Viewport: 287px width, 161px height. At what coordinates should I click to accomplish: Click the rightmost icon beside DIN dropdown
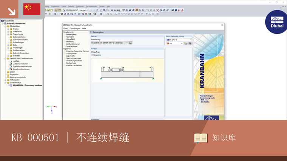pos(190,43)
